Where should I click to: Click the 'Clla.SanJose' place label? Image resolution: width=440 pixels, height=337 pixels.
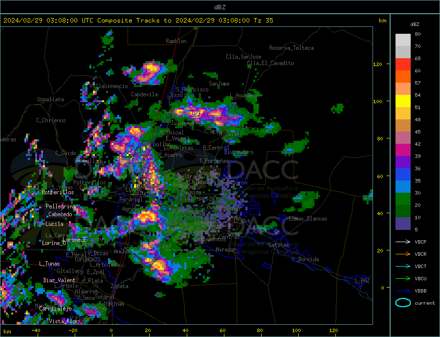click(x=243, y=57)
